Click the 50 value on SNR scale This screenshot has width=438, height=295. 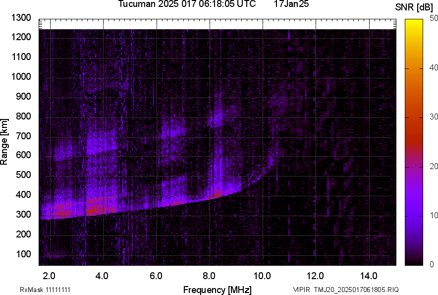pyautogui.click(x=434, y=18)
